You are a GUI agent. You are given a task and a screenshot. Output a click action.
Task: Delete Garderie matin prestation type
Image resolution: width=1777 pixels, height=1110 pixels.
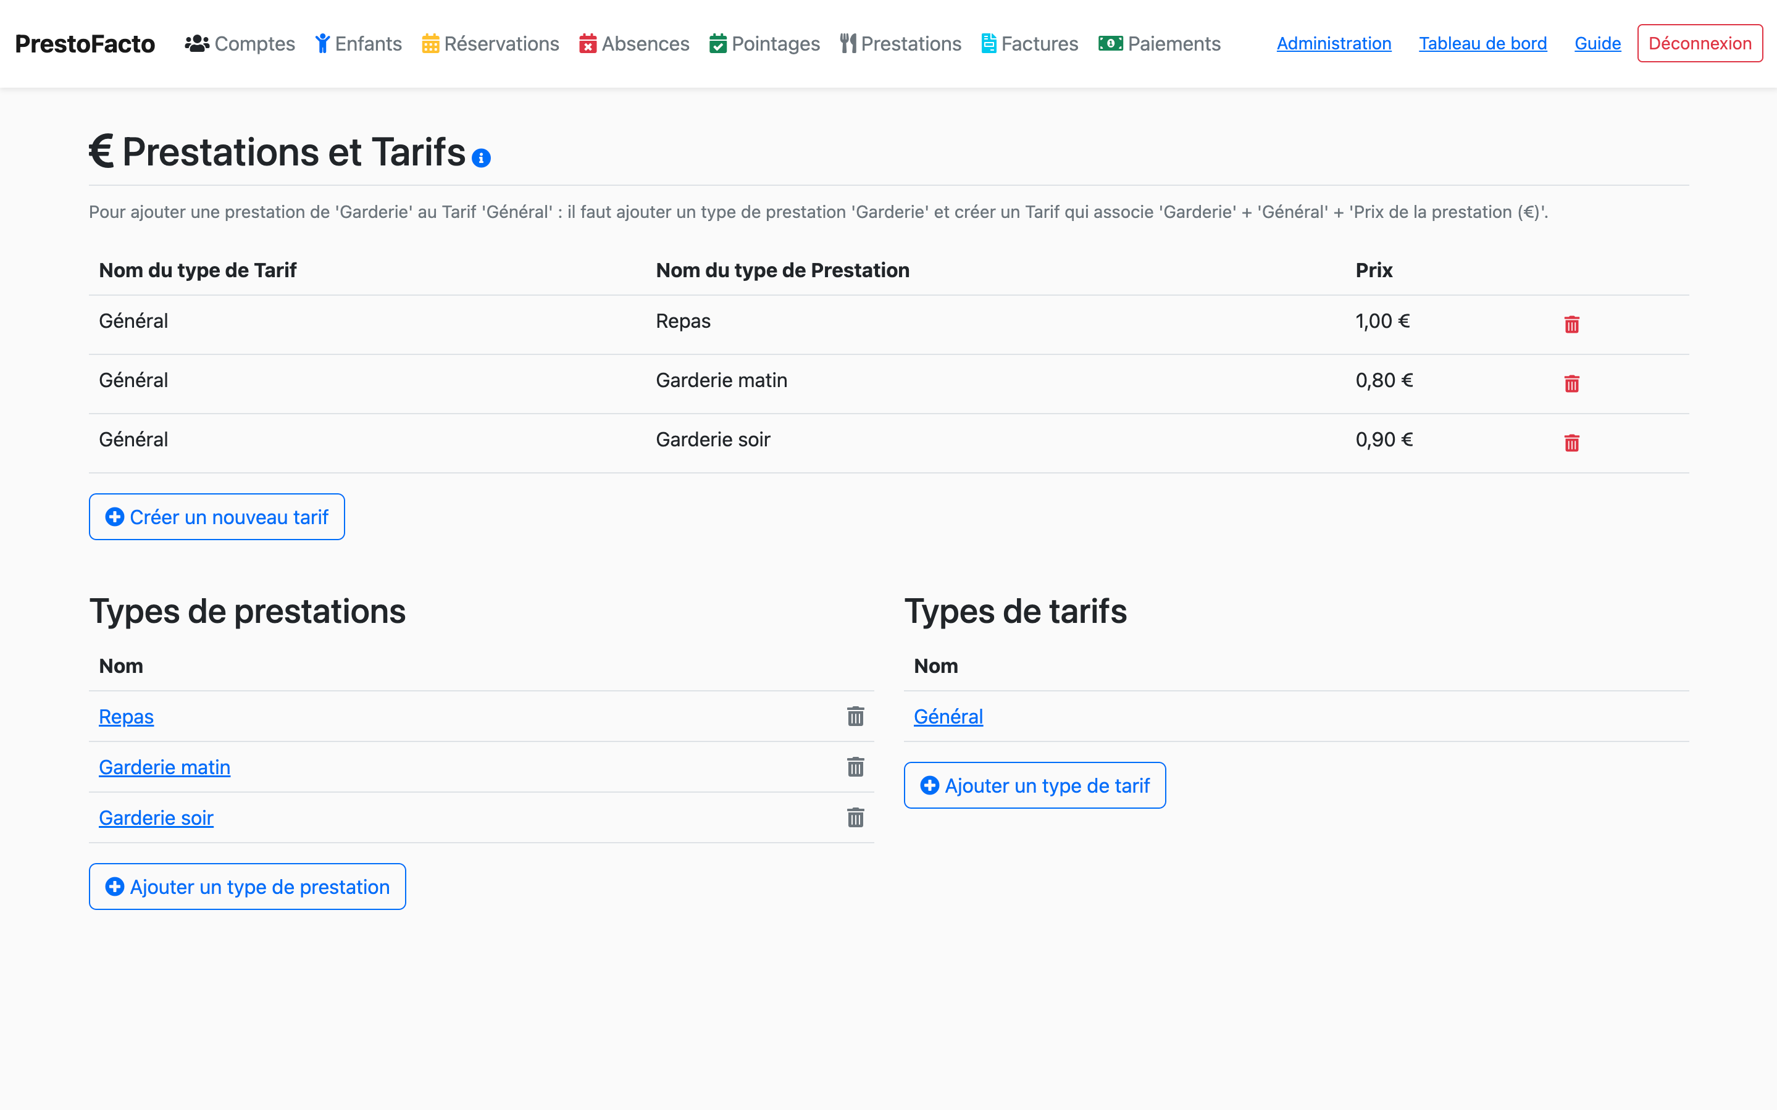pyautogui.click(x=855, y=767)
